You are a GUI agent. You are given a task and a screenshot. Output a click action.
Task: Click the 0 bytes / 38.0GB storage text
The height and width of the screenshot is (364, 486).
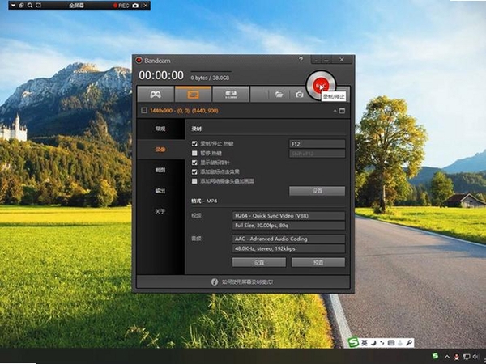click(210, 78)
